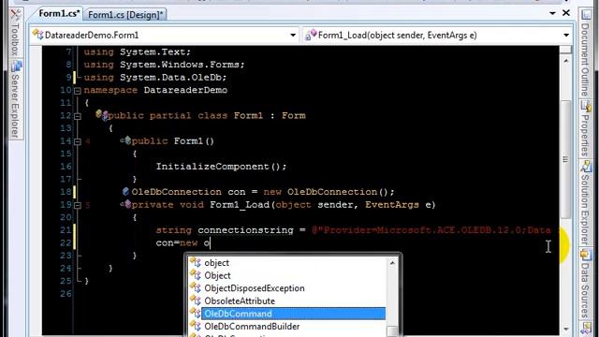599x337 pixels.
Task: Click the ObsoleteAttribute class icon
Action: tap(196, 300)
